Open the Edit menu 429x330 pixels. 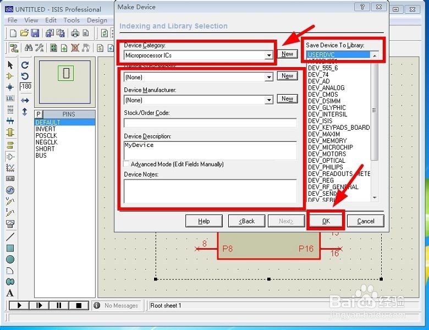(x=51, y=20)
